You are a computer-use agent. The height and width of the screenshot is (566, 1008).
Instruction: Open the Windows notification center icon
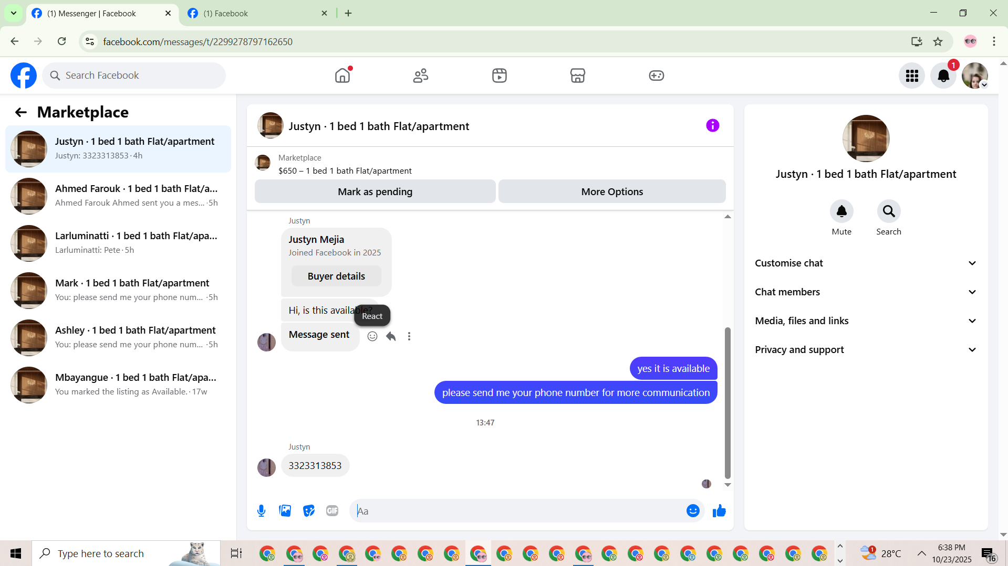pyautogui.click(x=988, y=553)
